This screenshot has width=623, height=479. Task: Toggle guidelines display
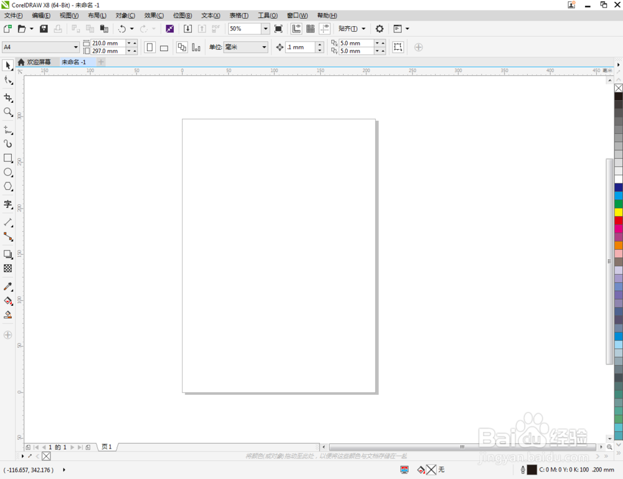click(x=325, y=29)
